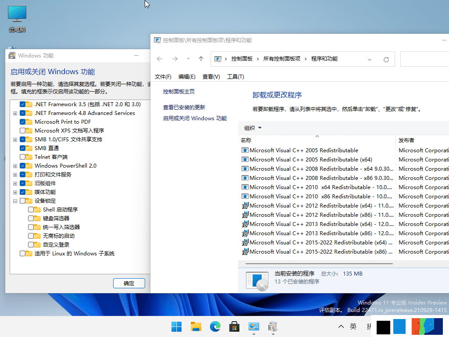
Task: Click the 控制面板 breadcrumb segment
Action: [x=242, y=59]
